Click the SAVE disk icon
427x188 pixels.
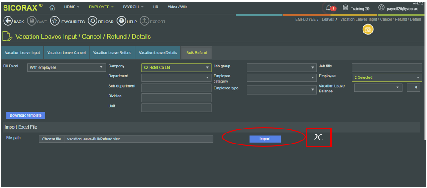[x=32, y=21]
